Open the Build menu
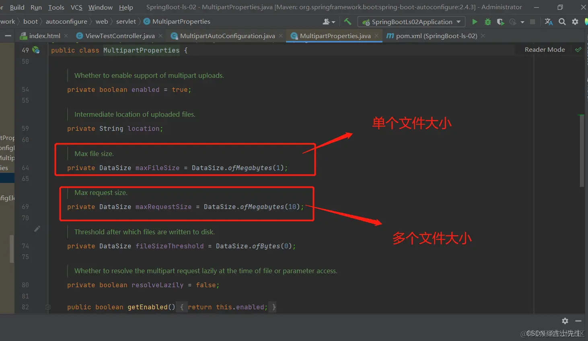Image resolution: width=588 pixels, height=341 pixels. click(x=17, y=7)
